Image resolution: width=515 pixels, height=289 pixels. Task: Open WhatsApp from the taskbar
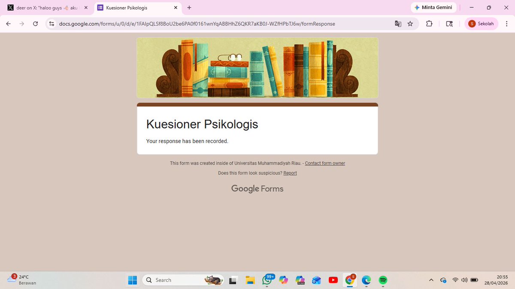pyautogui.click(x=267, y=280)
